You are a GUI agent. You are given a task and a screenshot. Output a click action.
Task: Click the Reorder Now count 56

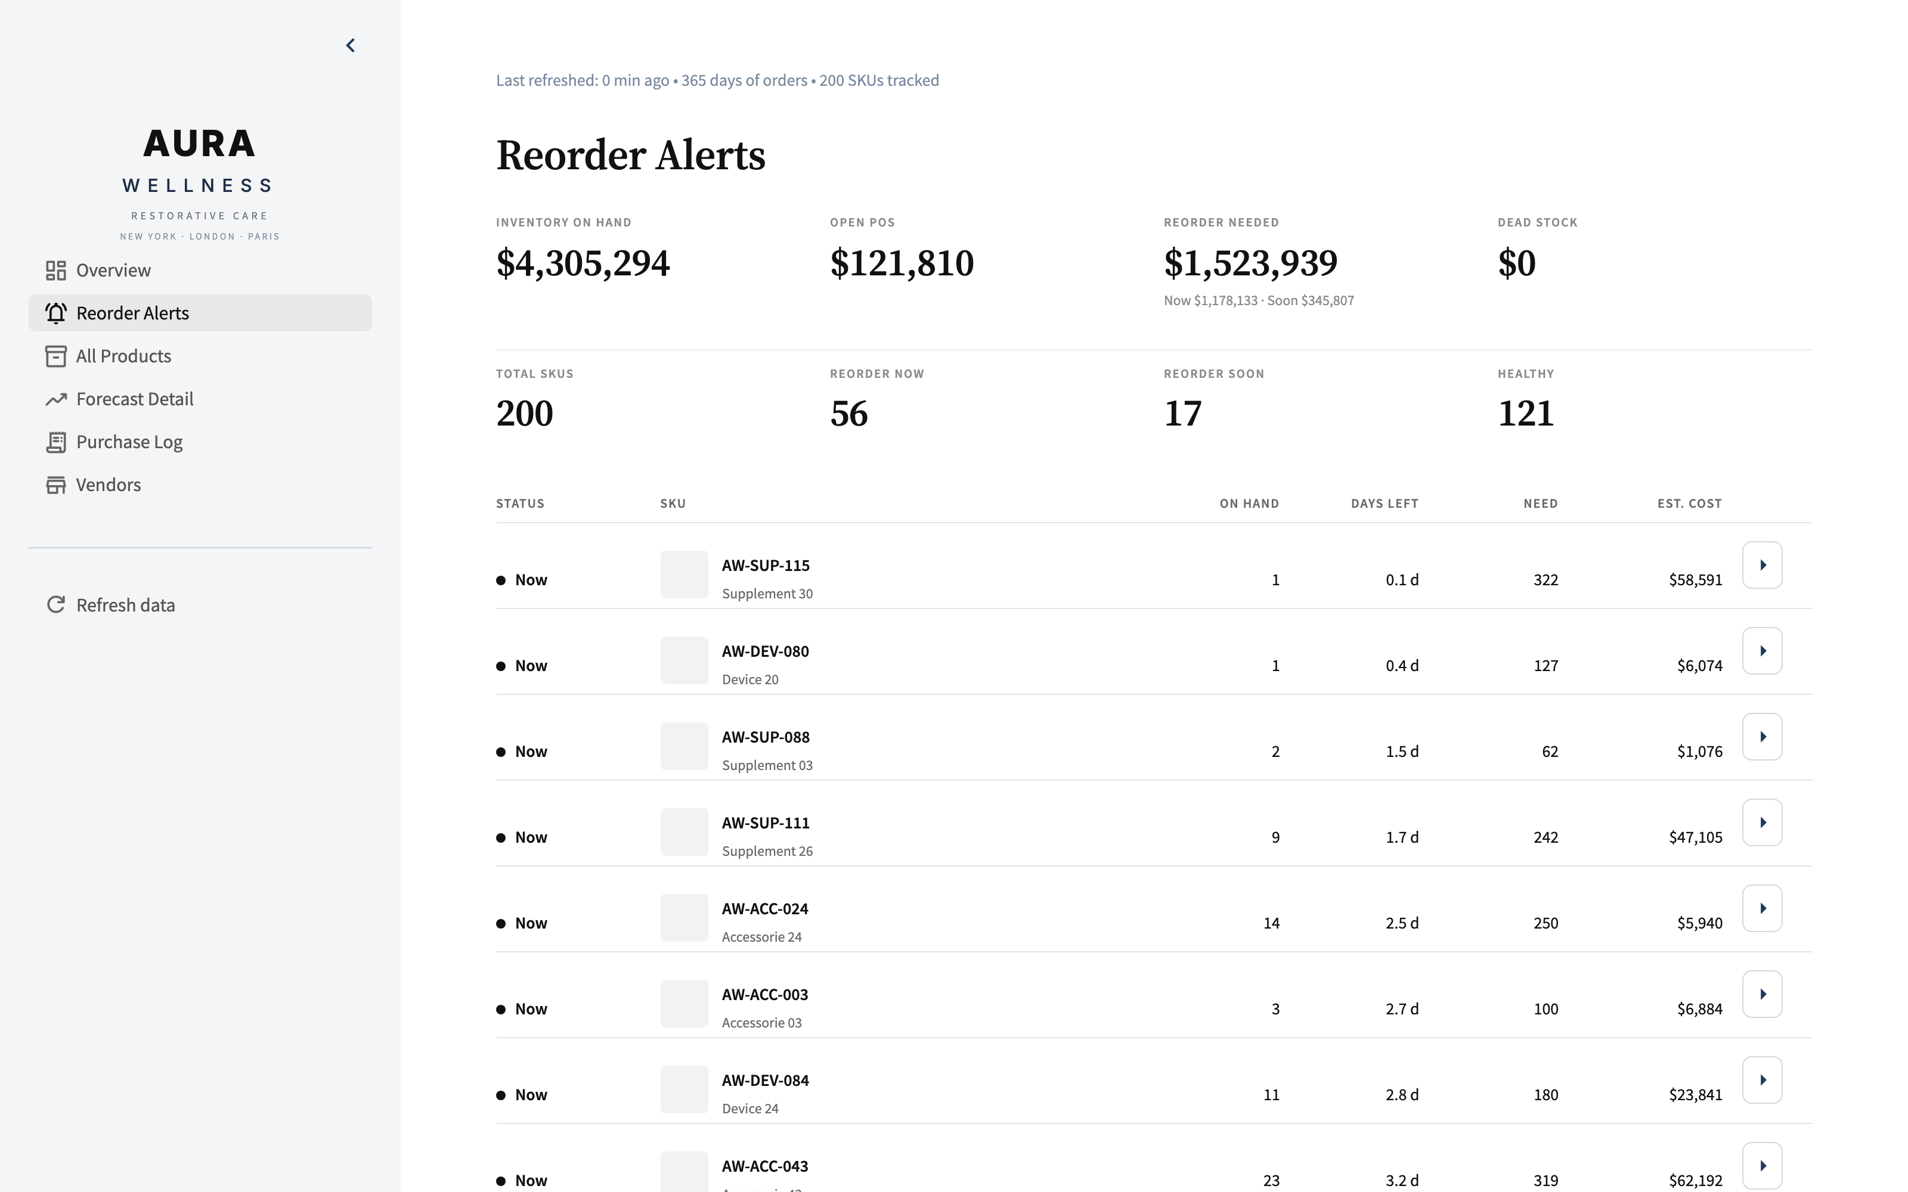coord(849,414)
